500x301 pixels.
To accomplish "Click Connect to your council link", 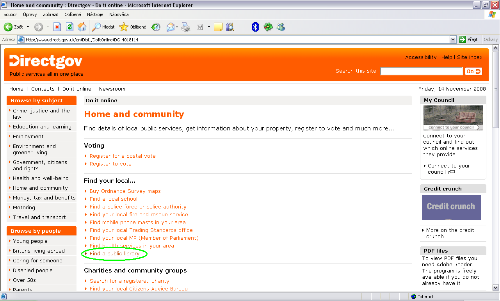I will click(449, 169).
